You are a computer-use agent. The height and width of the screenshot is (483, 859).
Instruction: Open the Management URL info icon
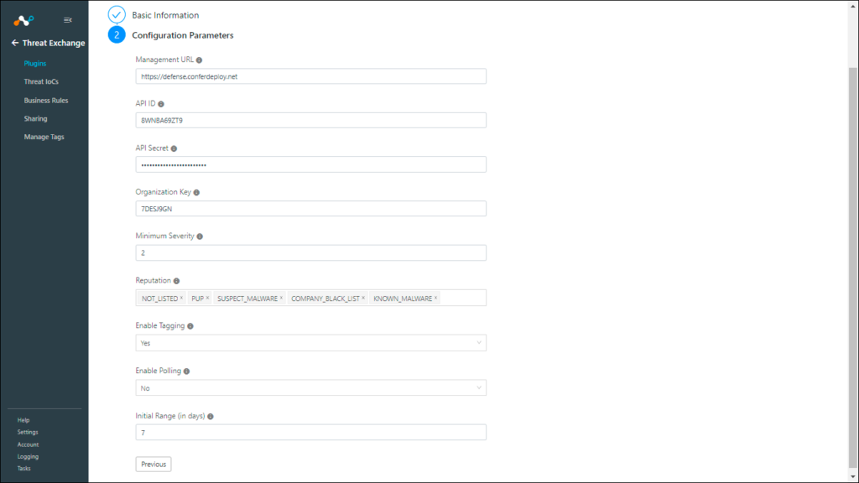tap(199, 60)
